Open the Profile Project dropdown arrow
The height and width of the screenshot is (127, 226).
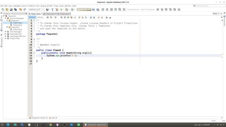click(75, 10)
